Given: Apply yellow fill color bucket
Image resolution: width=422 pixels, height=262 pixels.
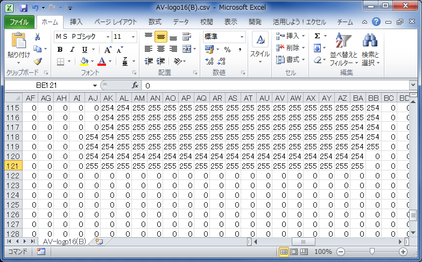Looking at the screenshot, I should pos(84,61).
